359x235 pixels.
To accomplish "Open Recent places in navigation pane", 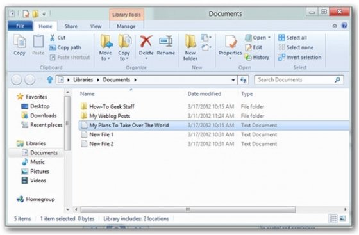I will [42, 125].
